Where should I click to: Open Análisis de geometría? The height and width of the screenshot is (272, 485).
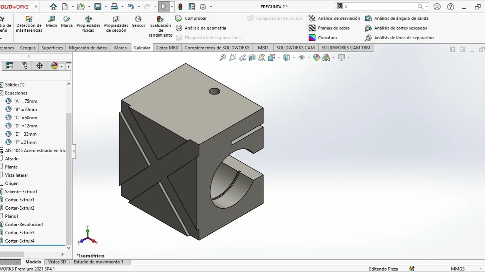[201, 28]
